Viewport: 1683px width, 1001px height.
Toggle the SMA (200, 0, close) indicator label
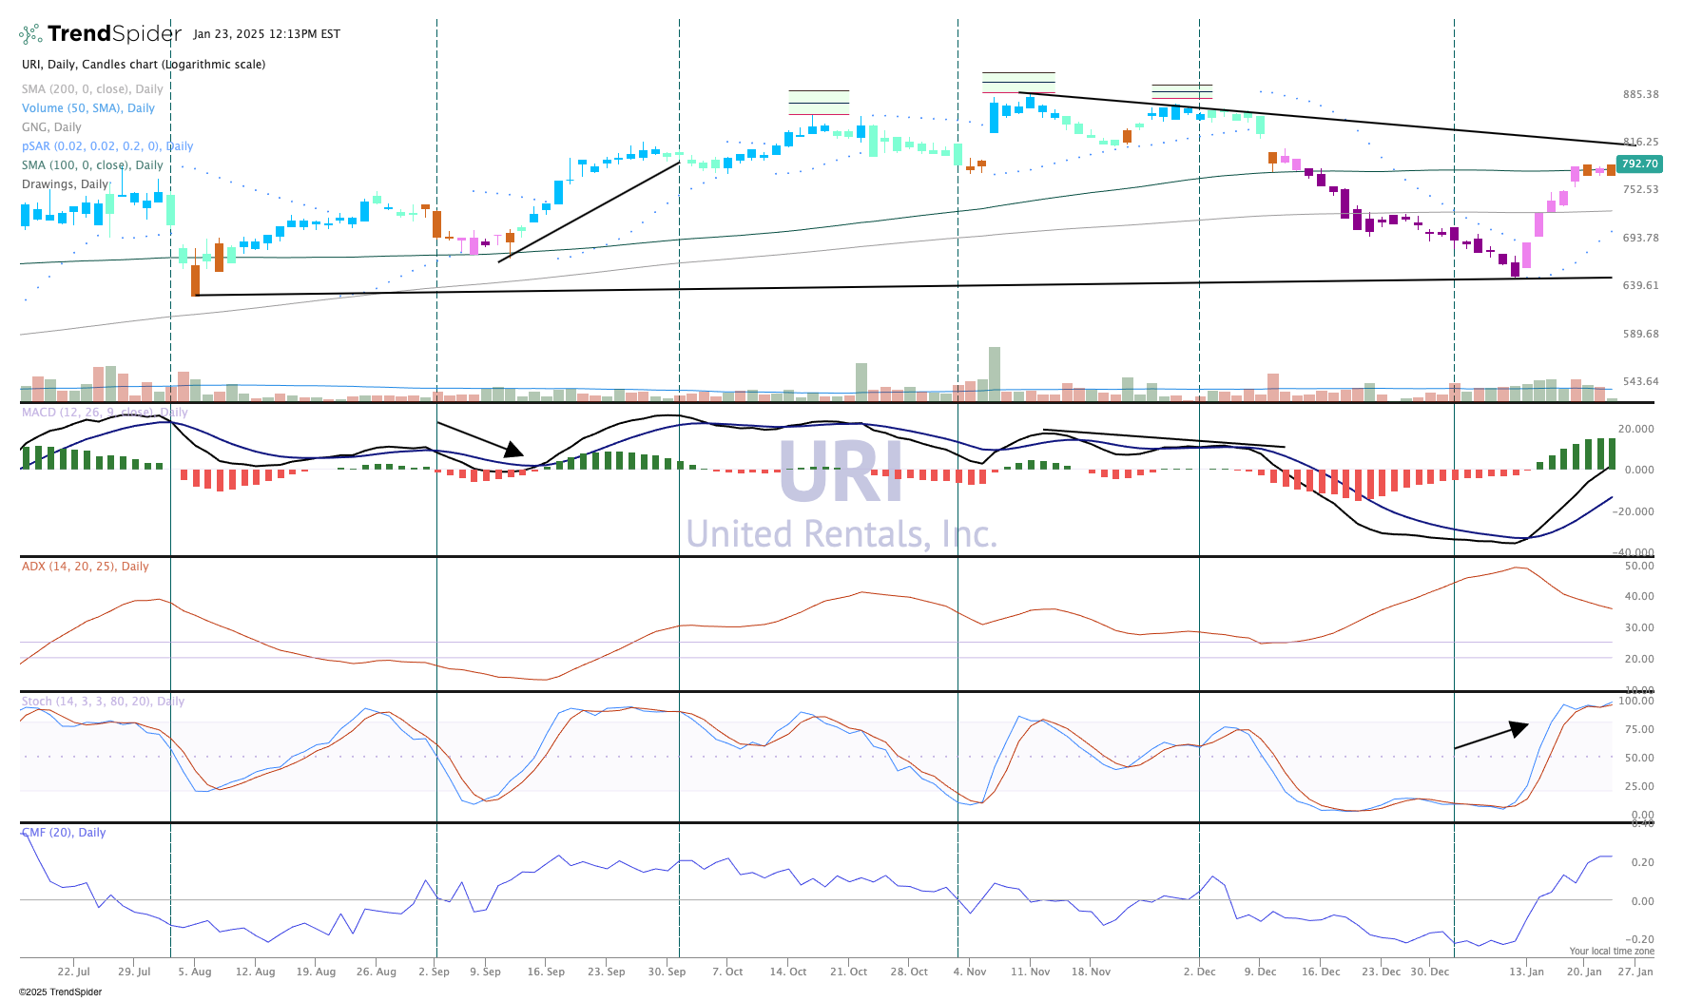[92, 89]
